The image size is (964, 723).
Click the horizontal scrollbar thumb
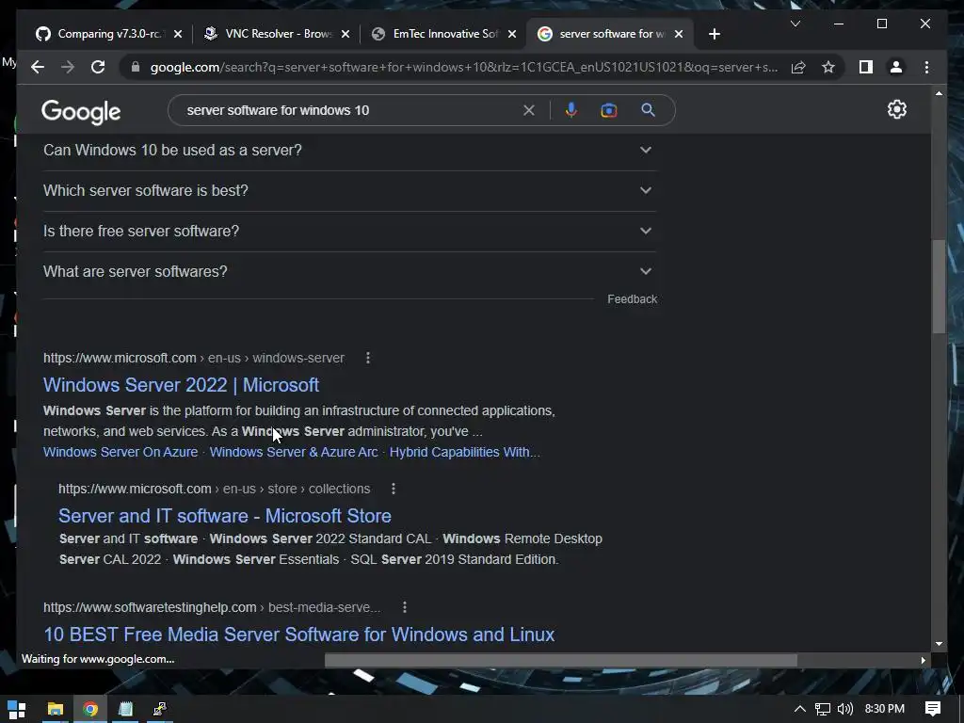[x=561, y=660]
